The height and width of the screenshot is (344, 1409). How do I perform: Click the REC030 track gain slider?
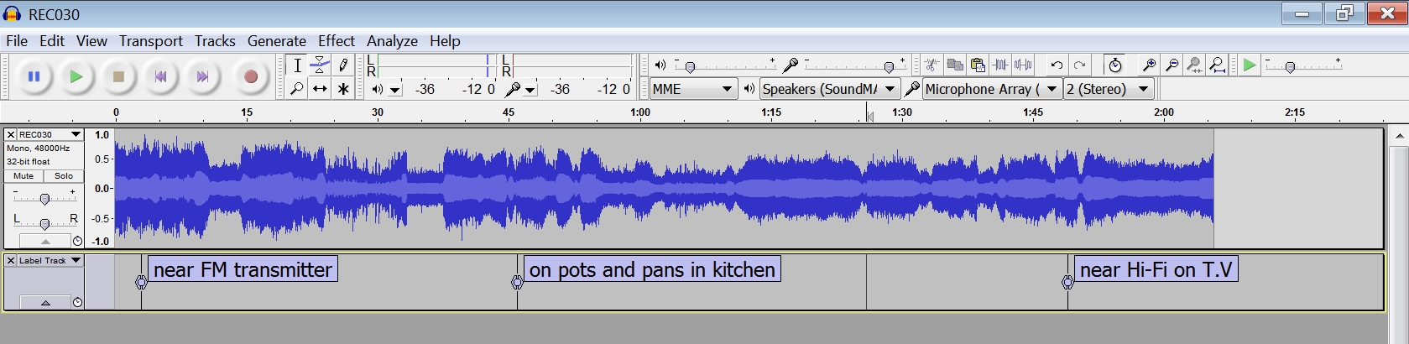point(44,198)
